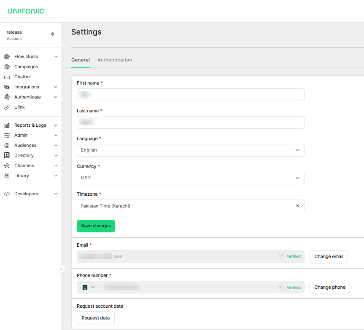Open the Language dropdown showing English
This screenshot has height=330, width=364.
190,150
